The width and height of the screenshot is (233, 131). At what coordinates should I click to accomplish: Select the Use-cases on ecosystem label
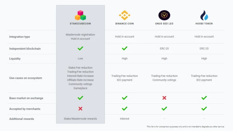[x=26, y=78]
